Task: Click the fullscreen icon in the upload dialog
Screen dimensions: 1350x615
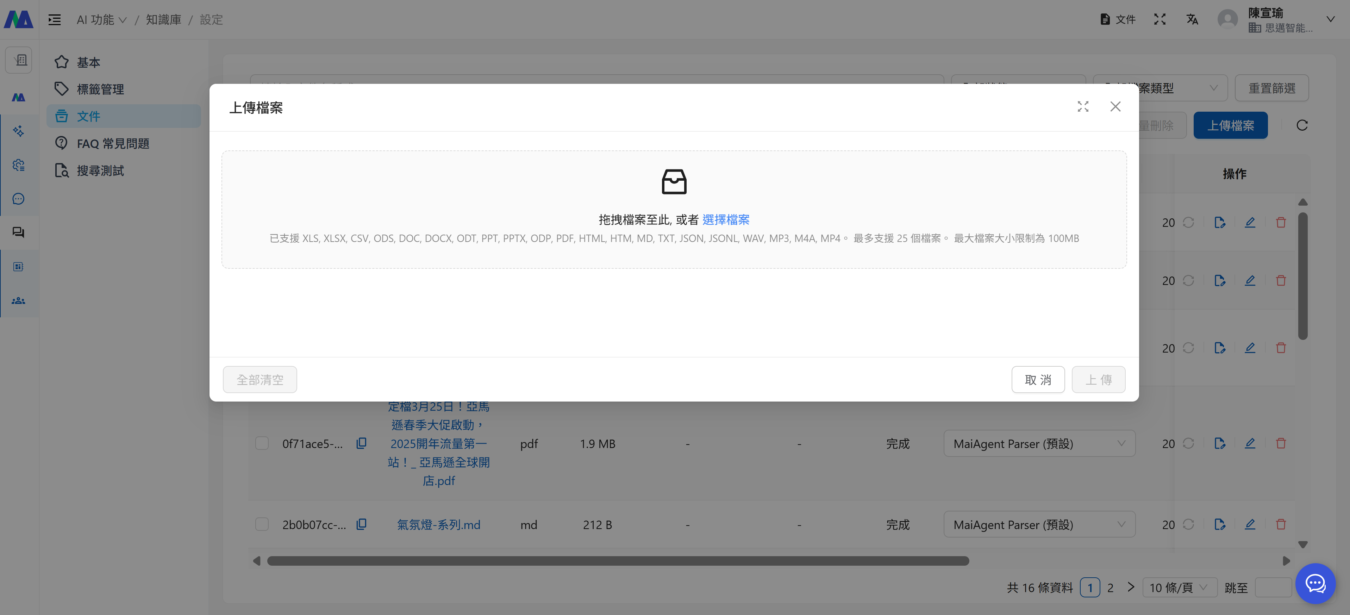Action: [x=1083, y=107]
